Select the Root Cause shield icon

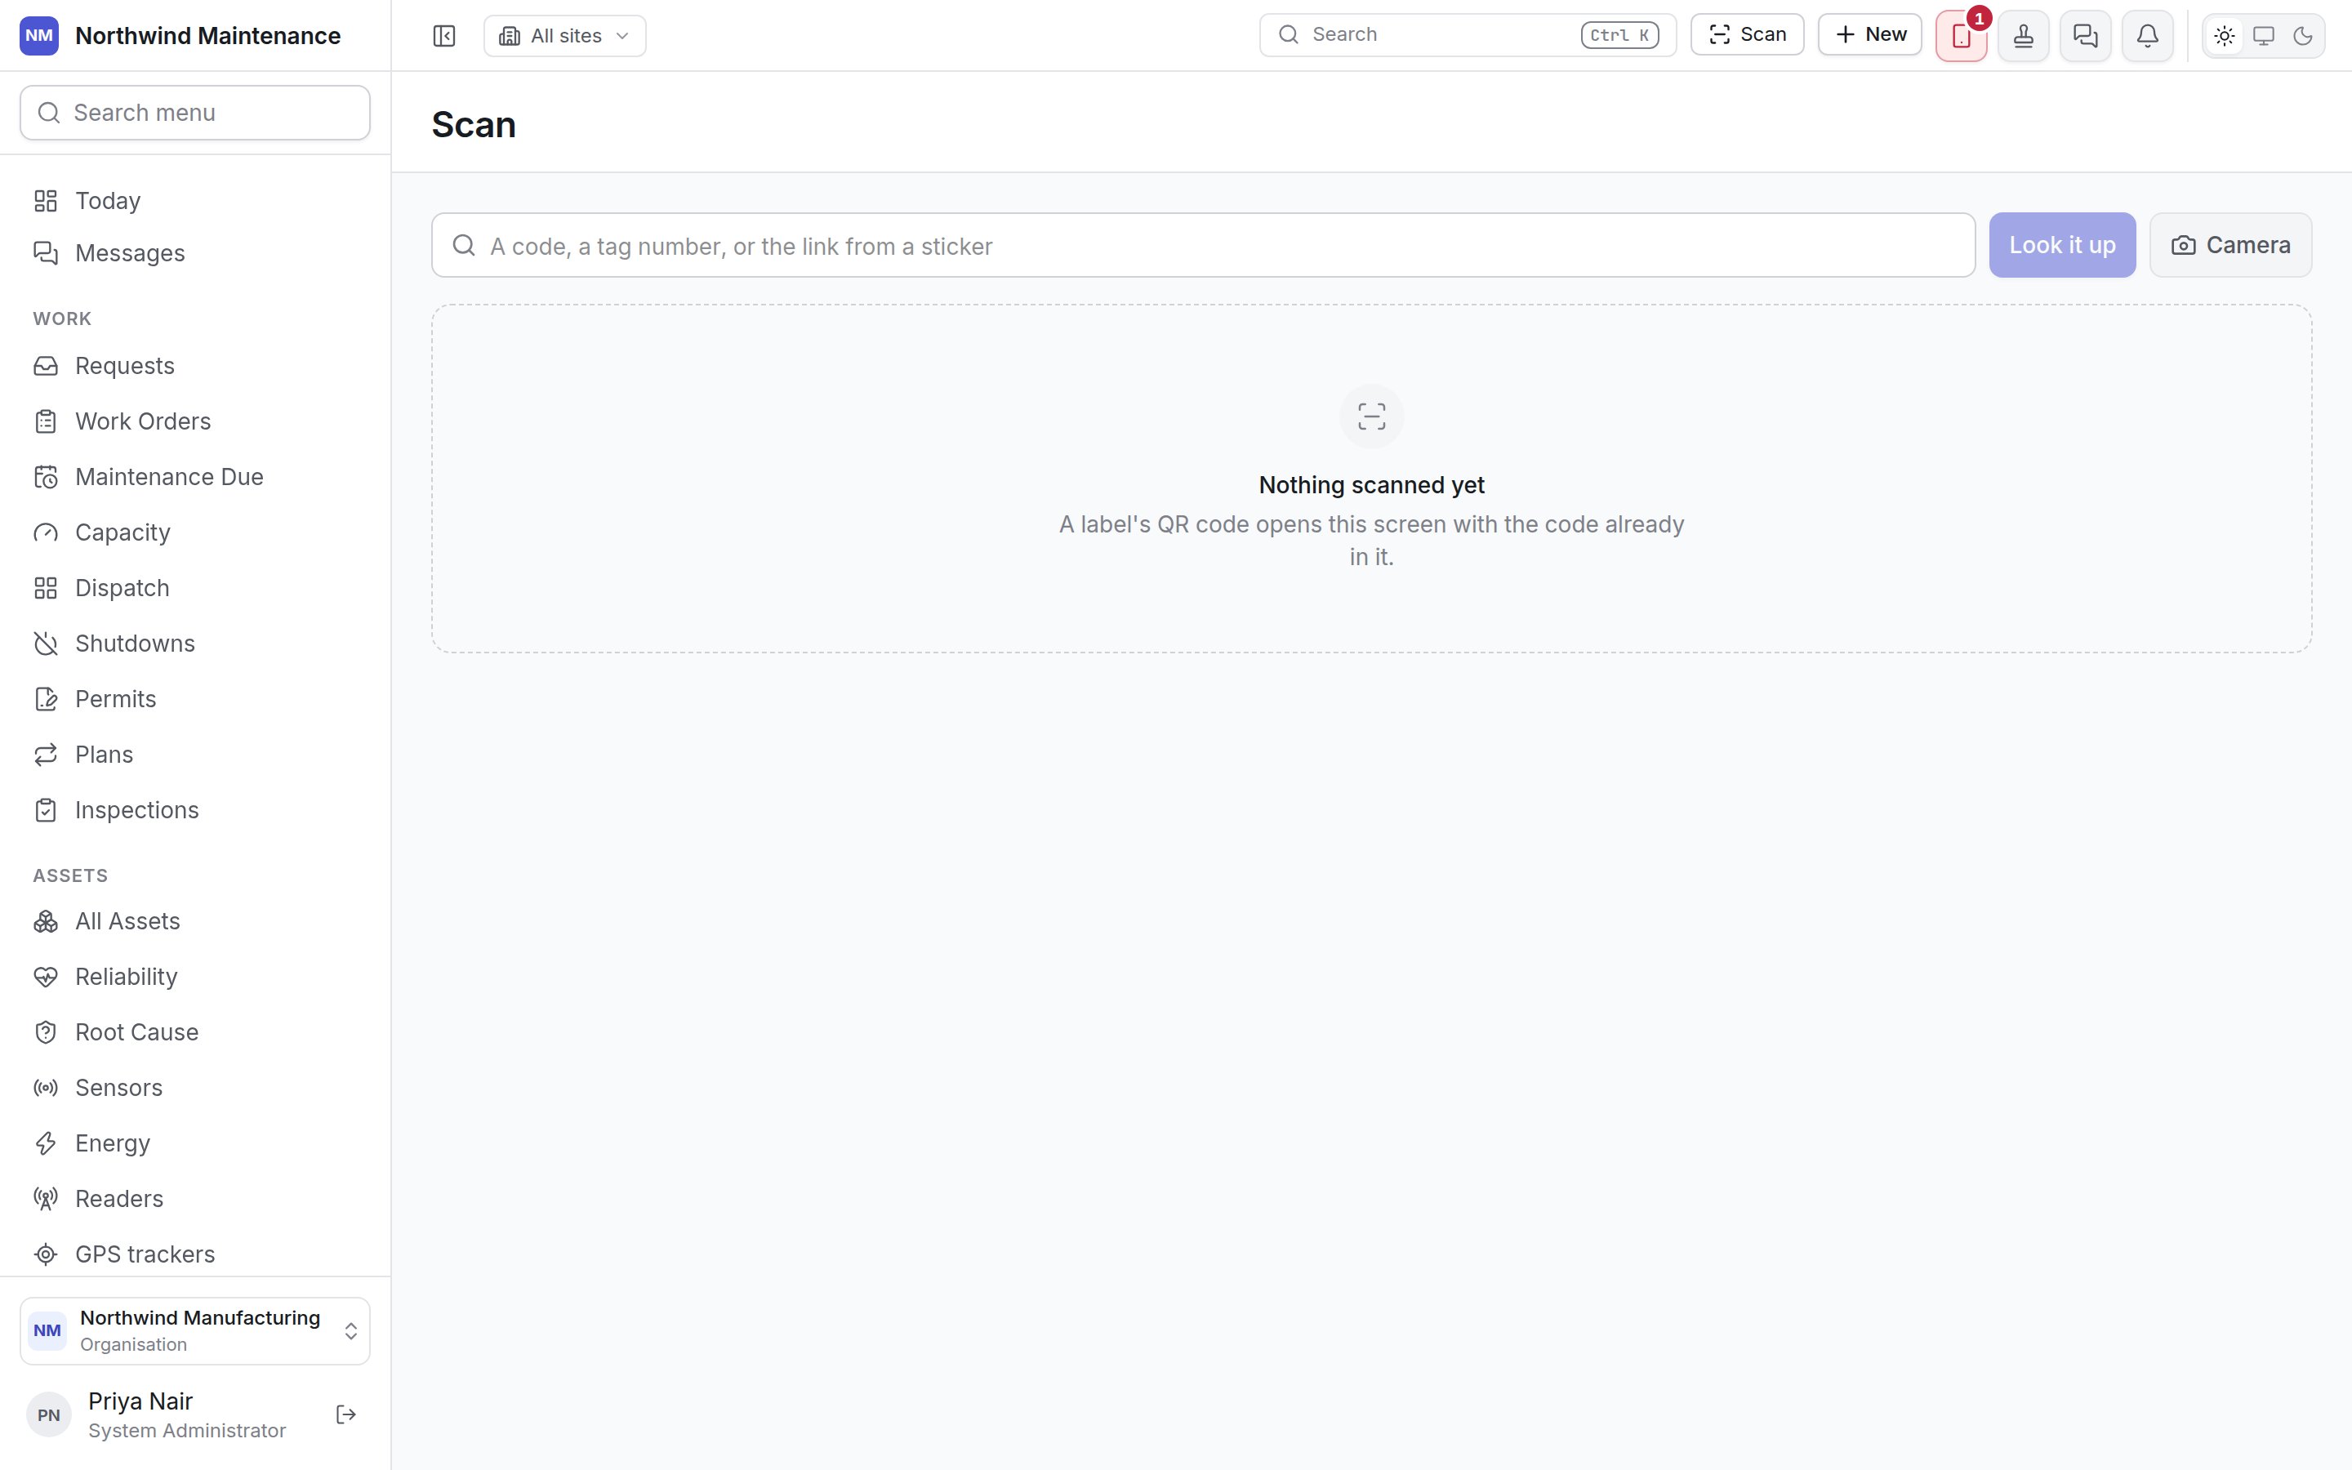pos(46,1032)
